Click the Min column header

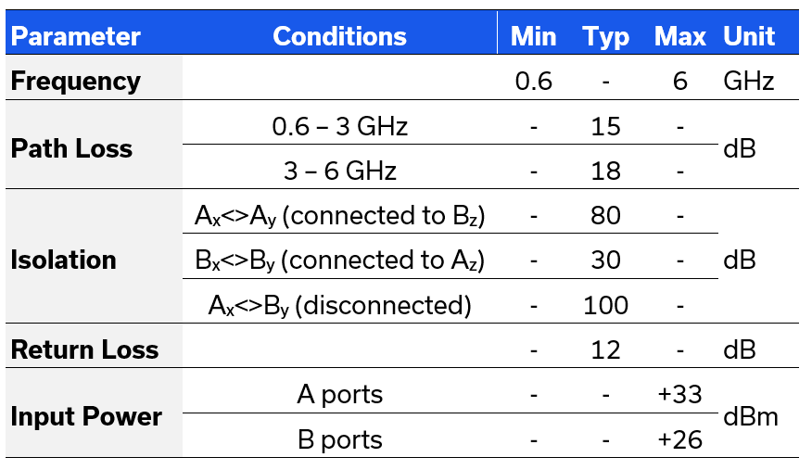tap(534, 36)
